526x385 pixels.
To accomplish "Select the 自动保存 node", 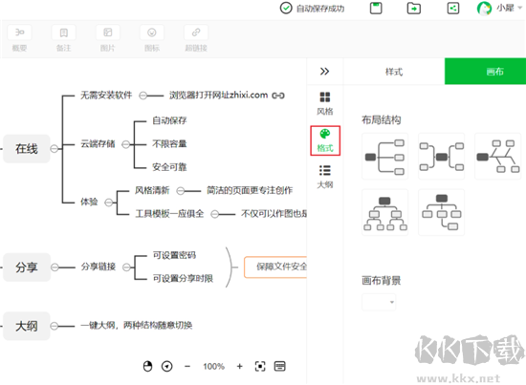I will [169, 120].
